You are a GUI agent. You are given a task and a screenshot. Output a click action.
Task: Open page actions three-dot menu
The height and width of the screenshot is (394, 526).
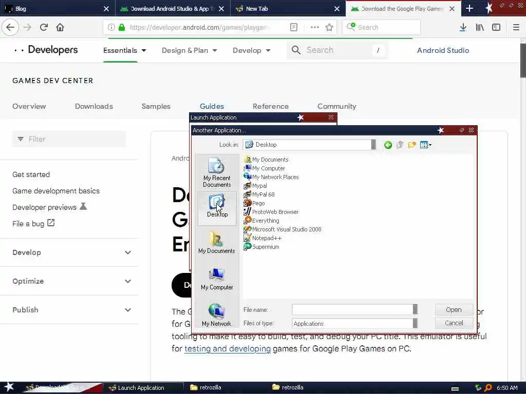[315, 27]
